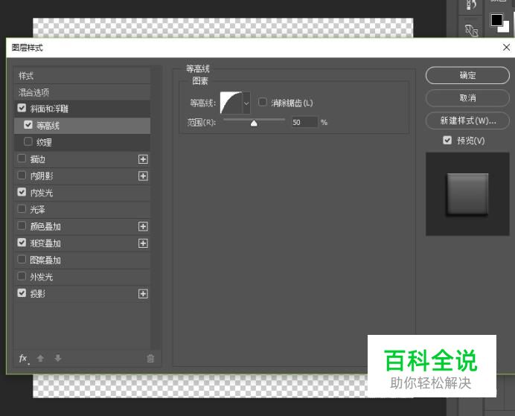Screen dimensions: 515x416
Task: Open the 内发光 settings row
Action: (x=82, y=193)
